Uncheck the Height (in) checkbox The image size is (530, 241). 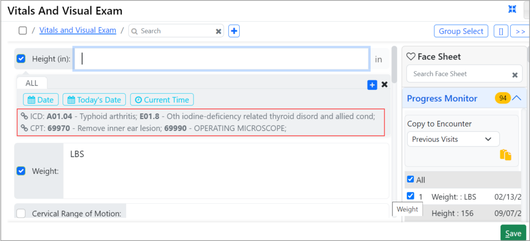[21, 59]
